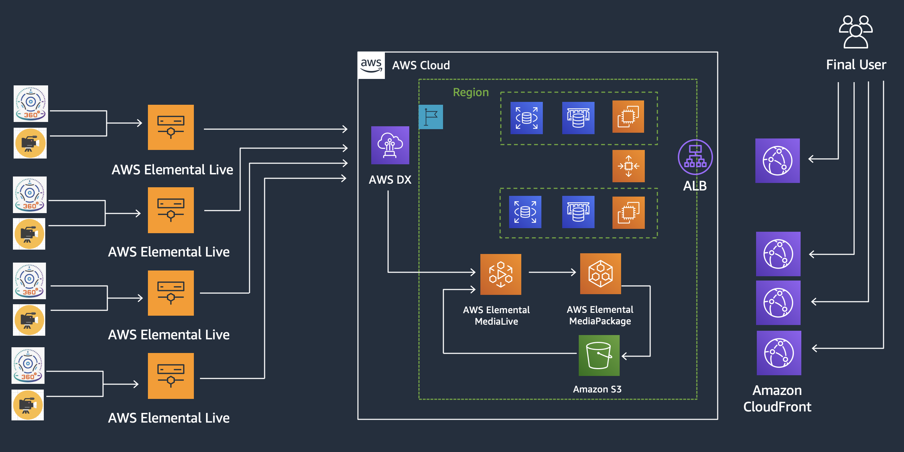Screen dimensions: 904x452
Task: Select the bottommost Amazon CloudFront icon
Action: pos(779,353)
